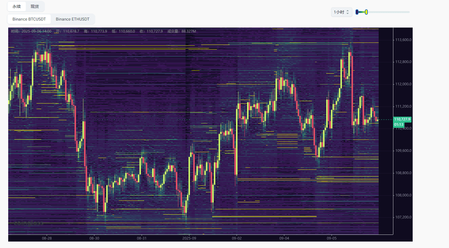
Task: Select the Binance BTCUSDT tab
Action: [29, 19]
